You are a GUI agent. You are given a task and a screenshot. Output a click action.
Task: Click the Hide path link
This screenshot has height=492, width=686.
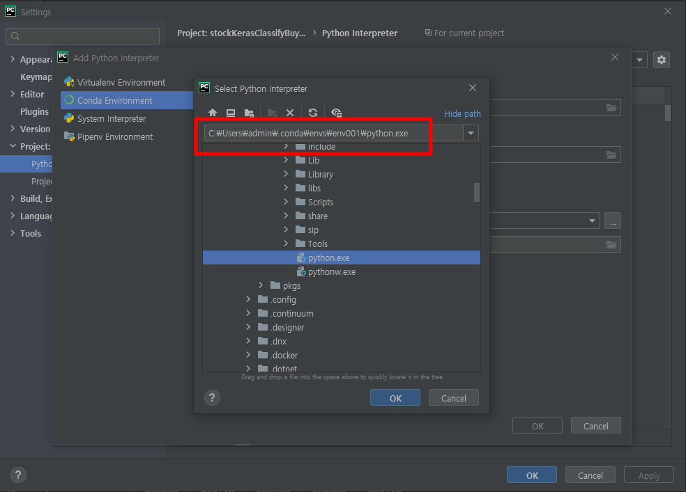(x=462, y=114)
